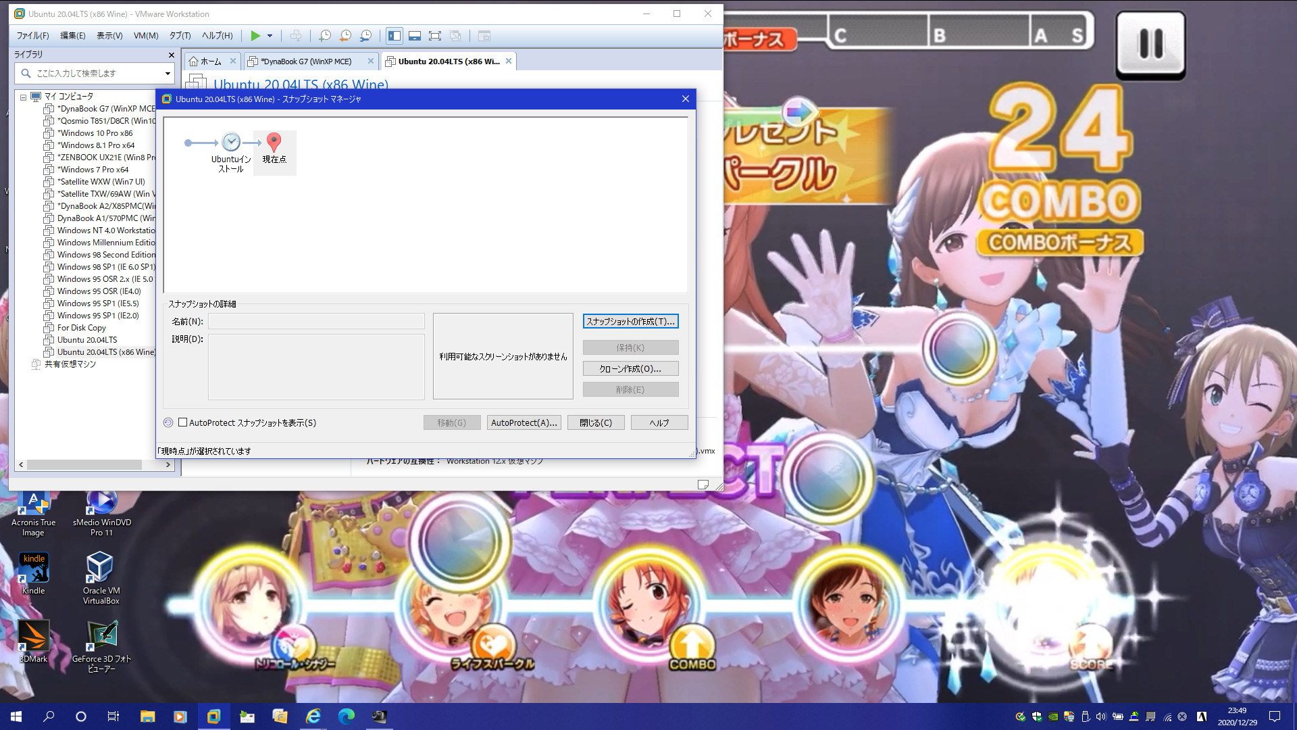Open File Explorer from the taskbar

coord(147,716)
